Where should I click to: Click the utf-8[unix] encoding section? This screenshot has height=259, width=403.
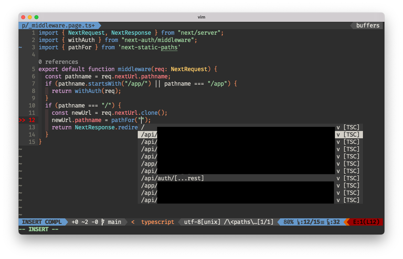202,222
